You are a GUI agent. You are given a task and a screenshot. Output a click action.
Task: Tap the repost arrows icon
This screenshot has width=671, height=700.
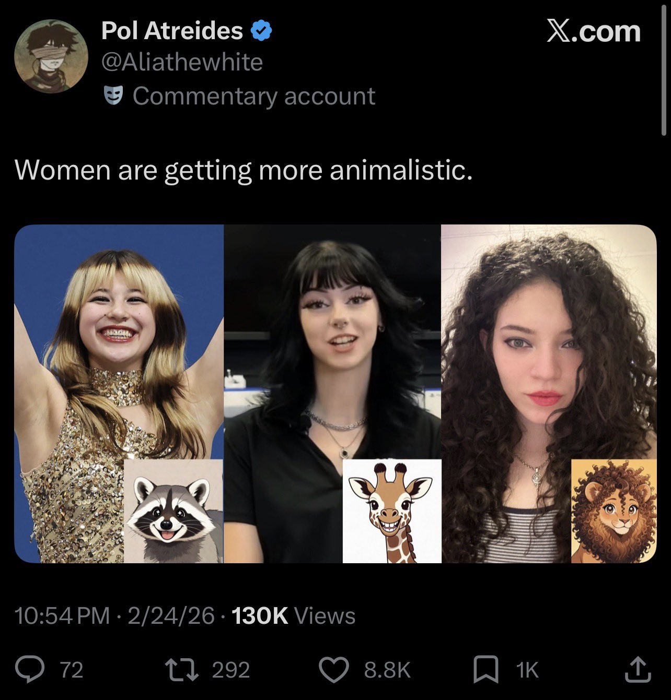(x=180, y=670)
